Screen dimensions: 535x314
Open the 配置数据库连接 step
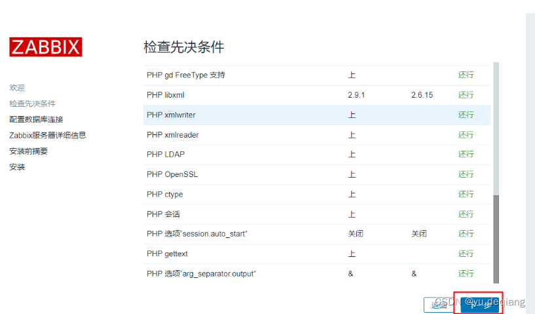point(36,119)
